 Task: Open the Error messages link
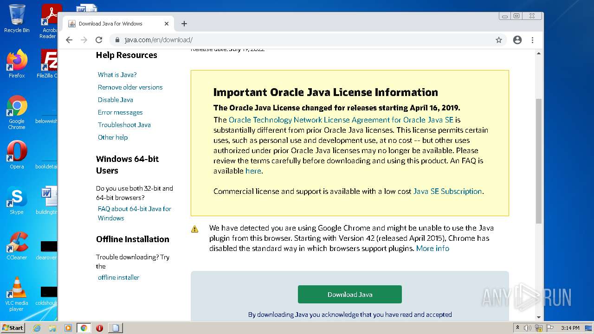[120, 112]
